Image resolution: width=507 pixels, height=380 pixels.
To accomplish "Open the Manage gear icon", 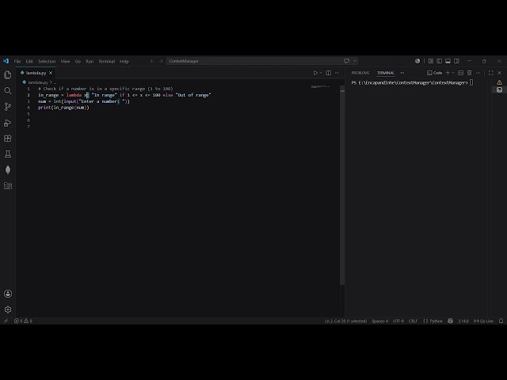I will click(x=8, y=310).
